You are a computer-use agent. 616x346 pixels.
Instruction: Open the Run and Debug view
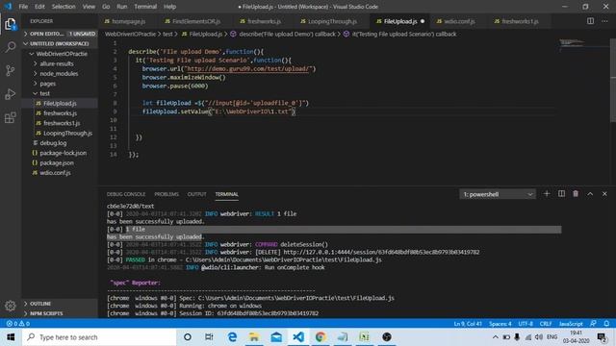click(11, 94)
